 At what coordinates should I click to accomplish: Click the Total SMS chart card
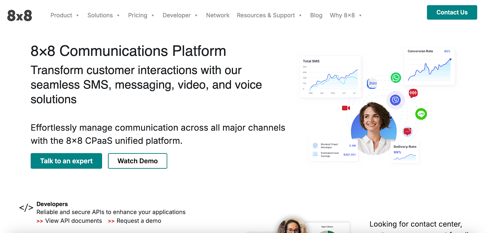point(330,77)
